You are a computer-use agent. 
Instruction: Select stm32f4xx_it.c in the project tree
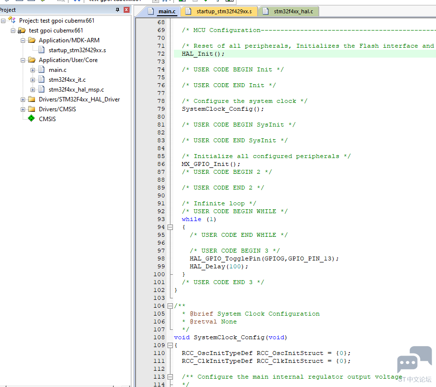[x=67, y=80]
